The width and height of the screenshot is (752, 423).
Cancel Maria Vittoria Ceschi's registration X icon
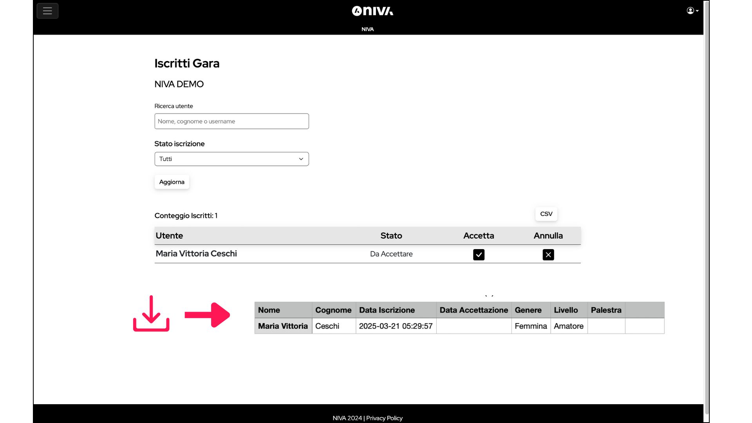pyautogui.click(x=548, y=255)
